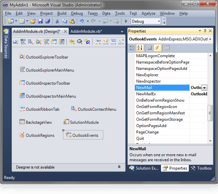
Task: Open the Undo history dropdown arrow
Action: pos(88,21)
